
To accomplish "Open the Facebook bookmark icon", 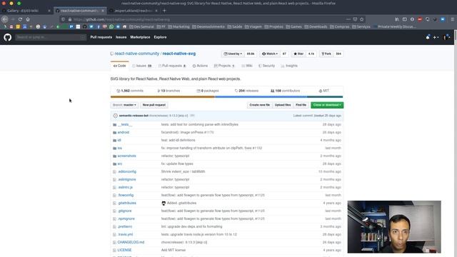I will click(x=99, y=26).
